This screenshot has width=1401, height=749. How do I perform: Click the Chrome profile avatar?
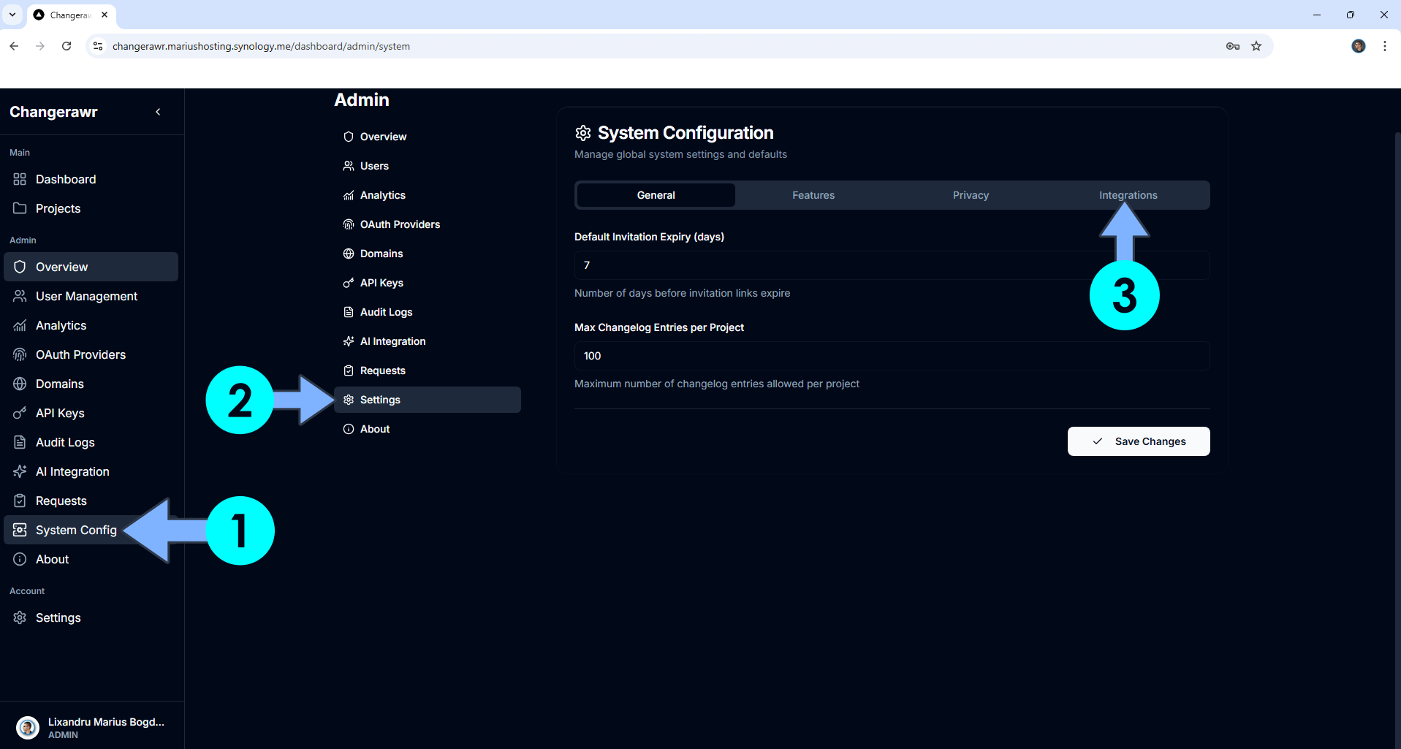(x=1359, y=46)
